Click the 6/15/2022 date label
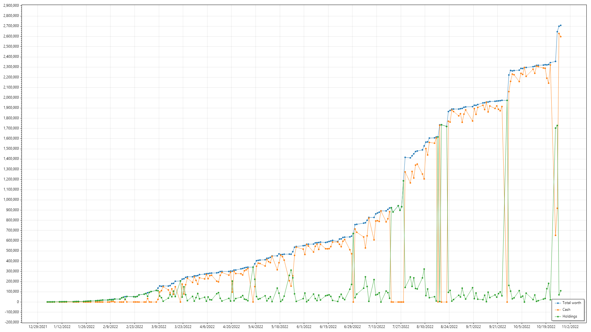Screen dimensions: 591x332 [x=328, y=327]
